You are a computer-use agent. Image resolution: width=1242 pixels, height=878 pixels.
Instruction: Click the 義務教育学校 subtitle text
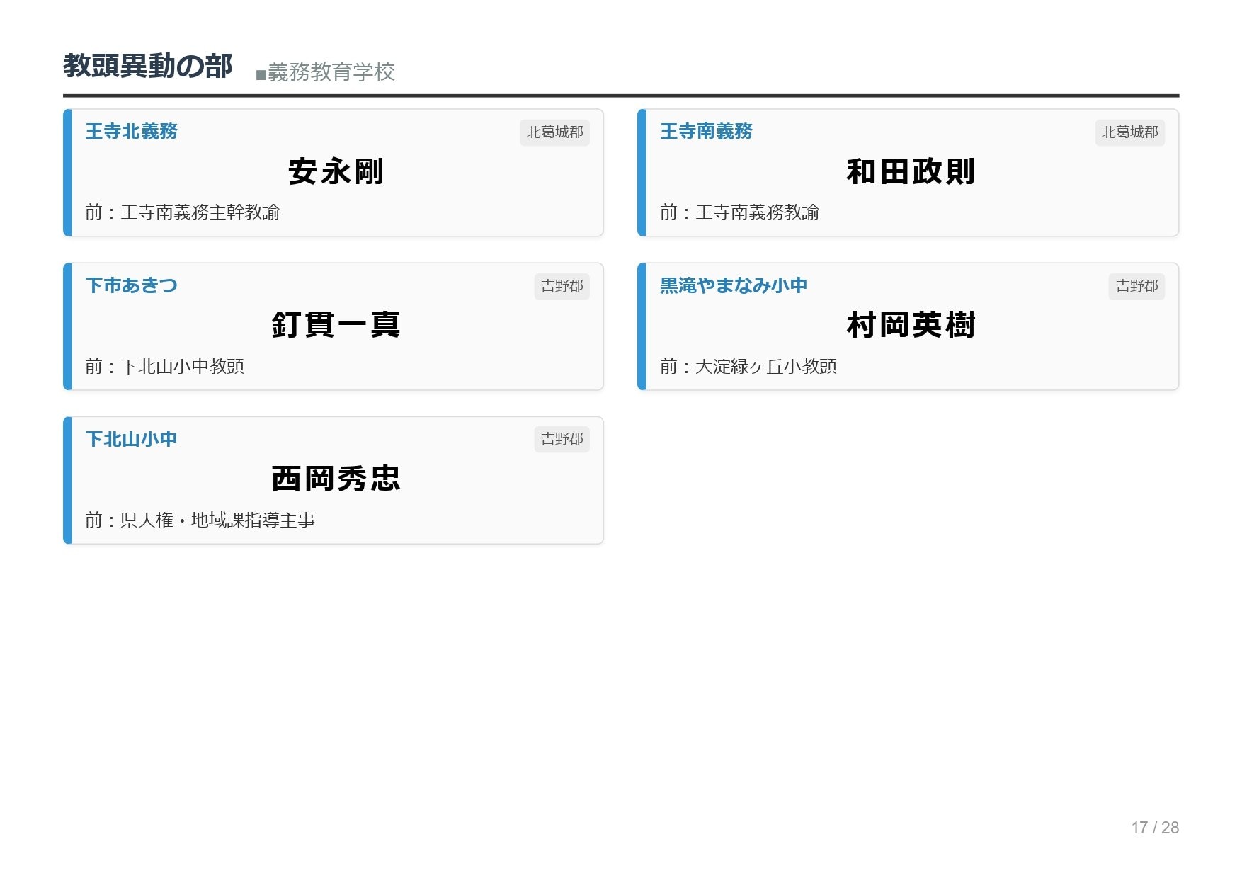point(331,72)
